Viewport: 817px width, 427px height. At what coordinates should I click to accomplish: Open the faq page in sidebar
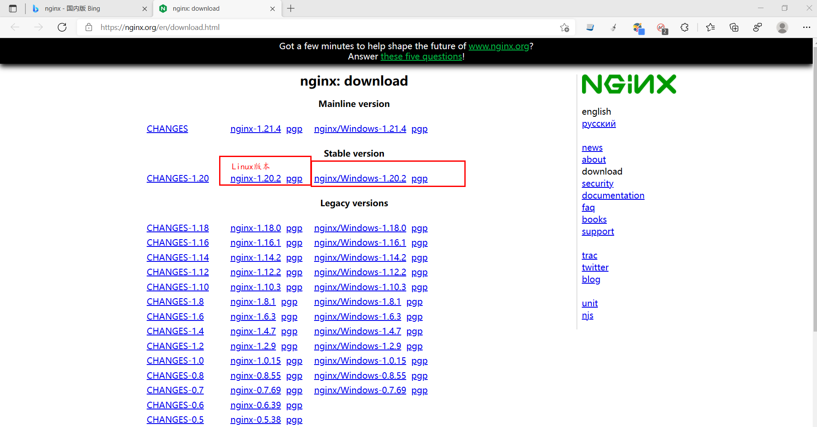[x=588, y=208]
